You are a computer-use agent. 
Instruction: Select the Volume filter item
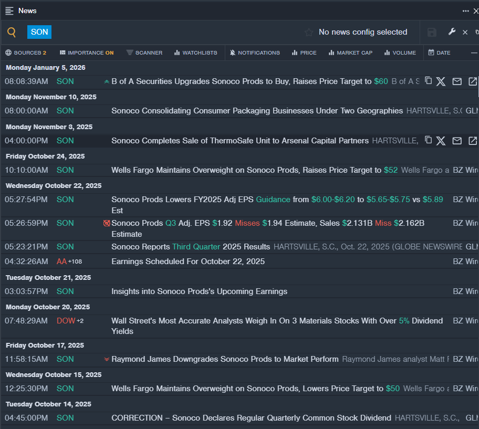click(x=400, y=53)
